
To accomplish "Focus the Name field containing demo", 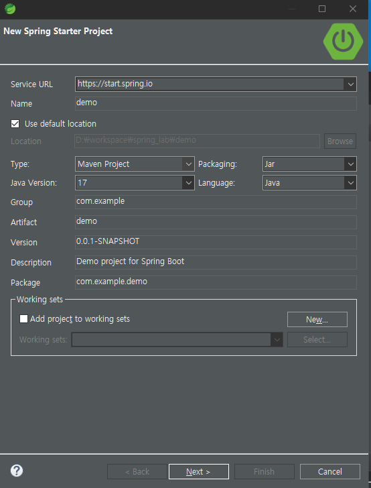I will pos(216,103).
